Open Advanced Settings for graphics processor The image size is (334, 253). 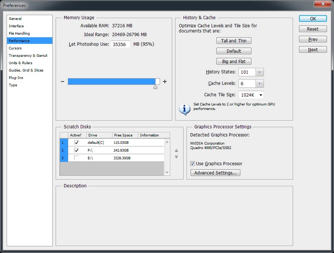(215, 173)
